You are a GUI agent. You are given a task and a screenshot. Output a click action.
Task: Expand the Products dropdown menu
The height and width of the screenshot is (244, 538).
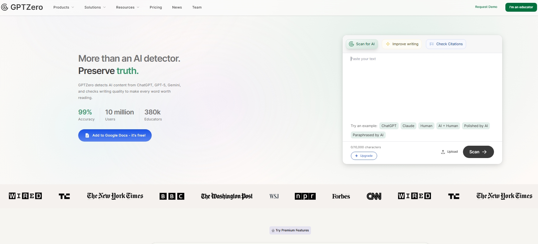64,7
